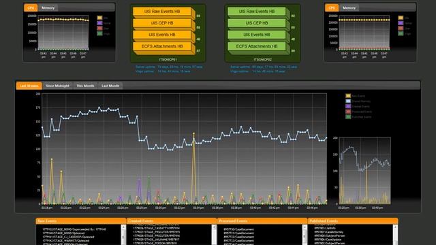Select row 1779141/STAGE_CJ_CASEDISP/Quiesced

tap(68, 237)
